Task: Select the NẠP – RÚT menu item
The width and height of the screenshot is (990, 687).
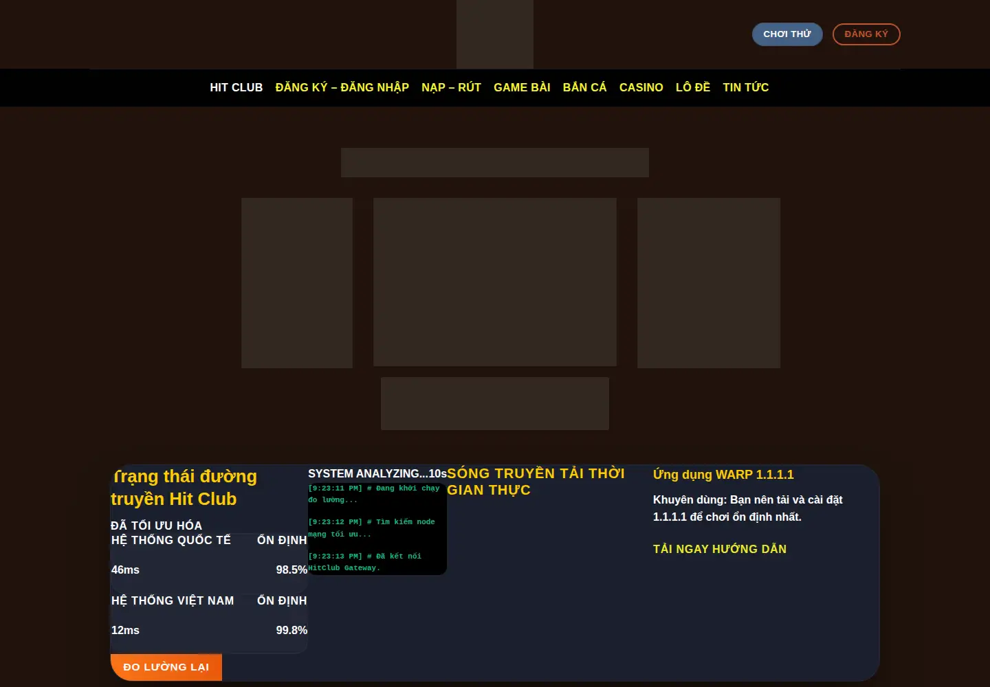Action: (x=452, y=87)
